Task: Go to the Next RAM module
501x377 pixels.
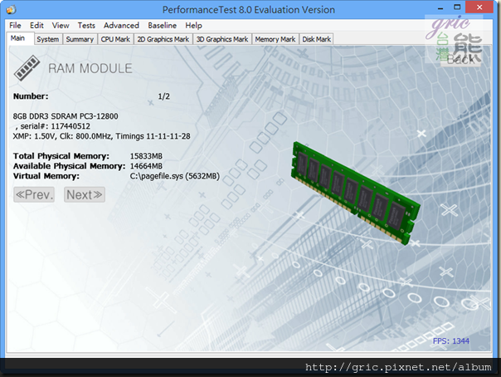Action: click(x=85, y=194)
